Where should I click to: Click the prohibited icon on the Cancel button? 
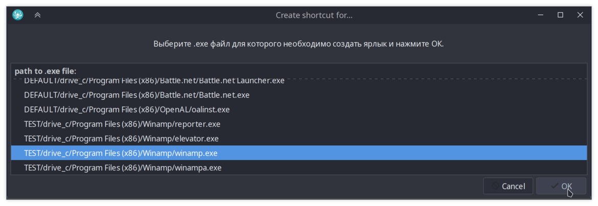coord(495,186)
